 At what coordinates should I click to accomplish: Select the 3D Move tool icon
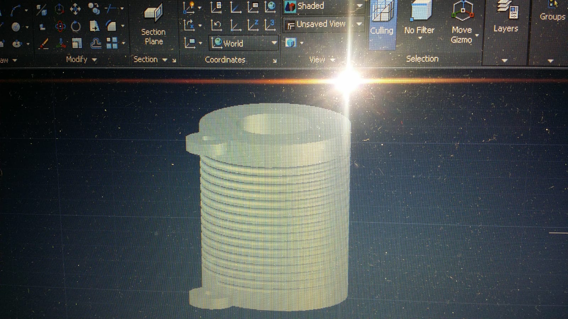(75, 9)
